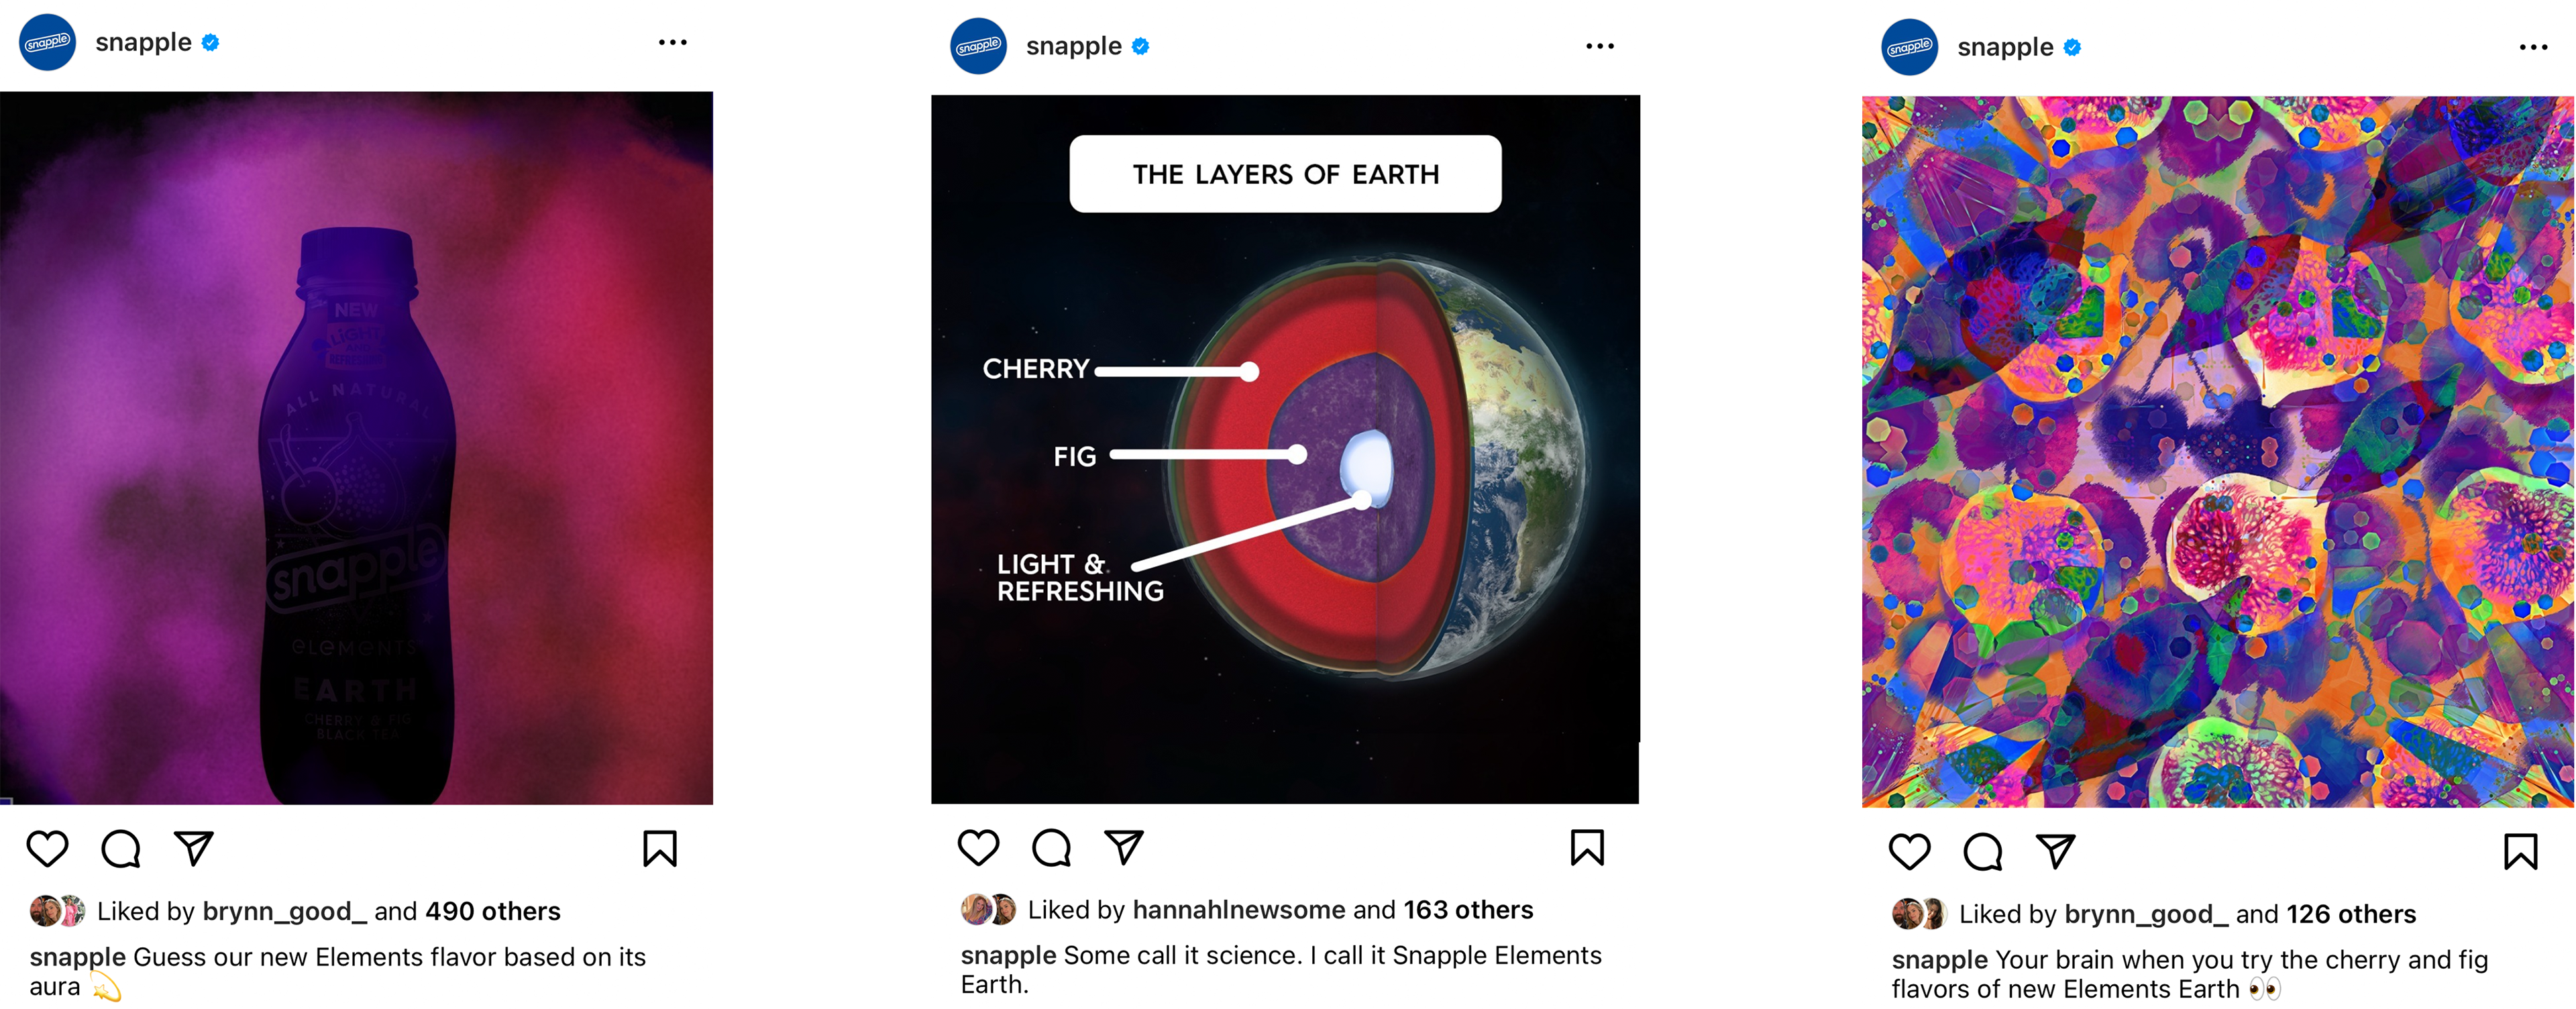Viewport: 2576px width, 1009px height.
Task: Like the Layers of Earth post
Action: [x=978, y=847]
